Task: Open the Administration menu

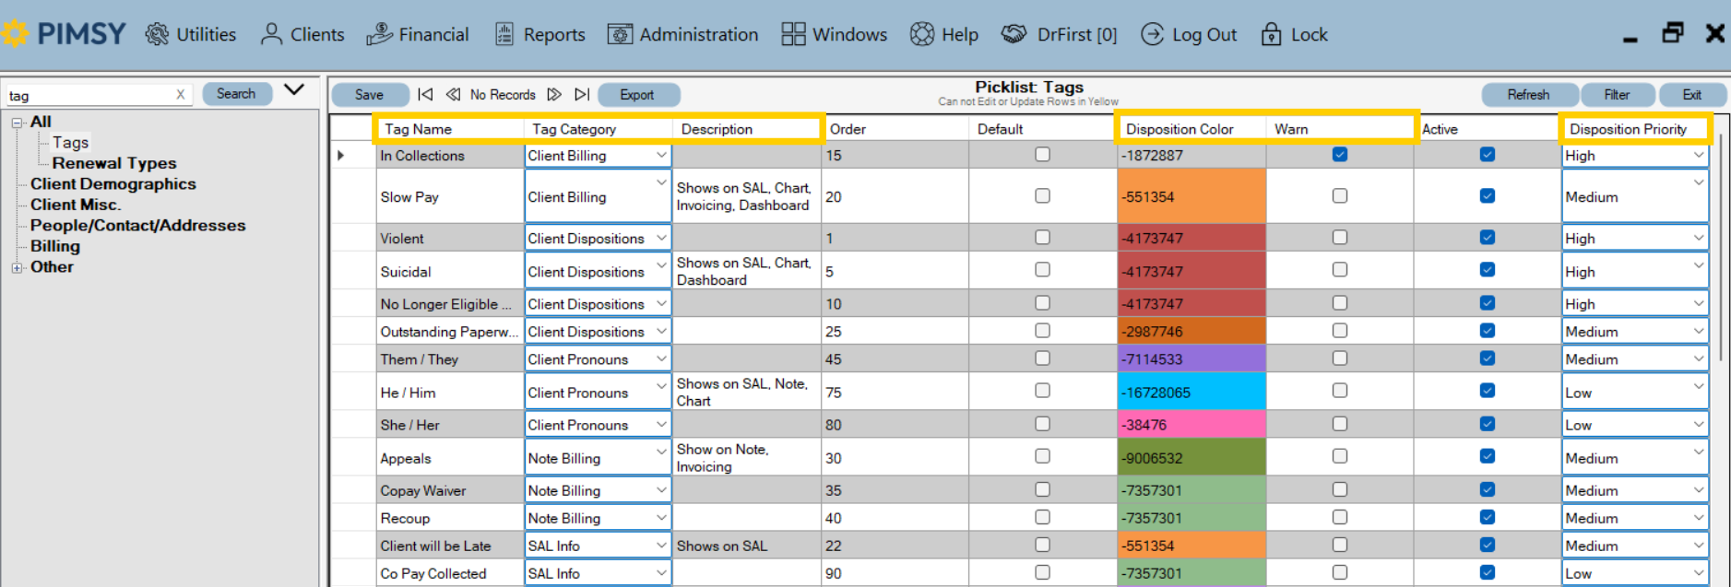Action: click(x=682, y=35)
